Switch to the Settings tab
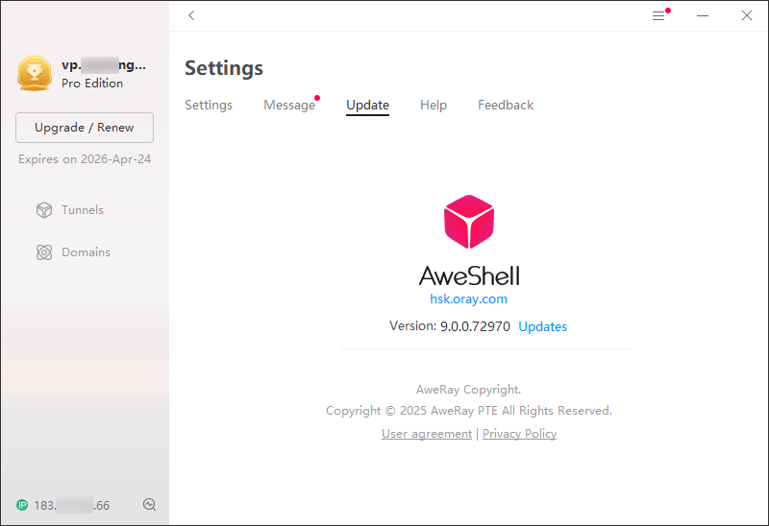This screenshot has width=769, height=526. [x=209, y=105]
